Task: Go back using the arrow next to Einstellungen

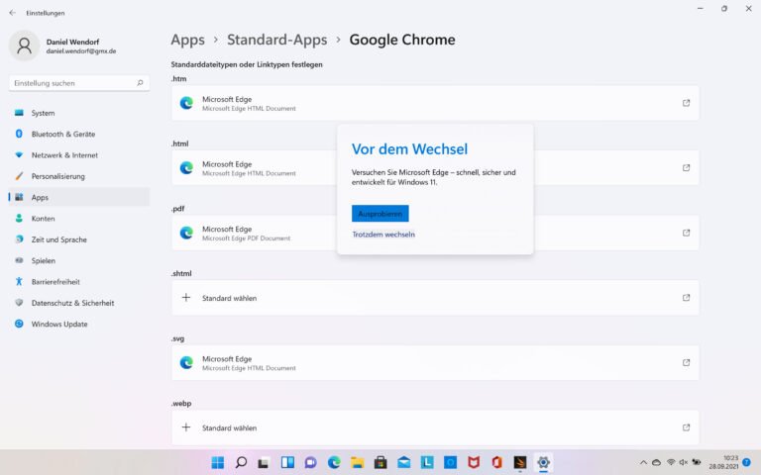Action: (x=13, y=13)
